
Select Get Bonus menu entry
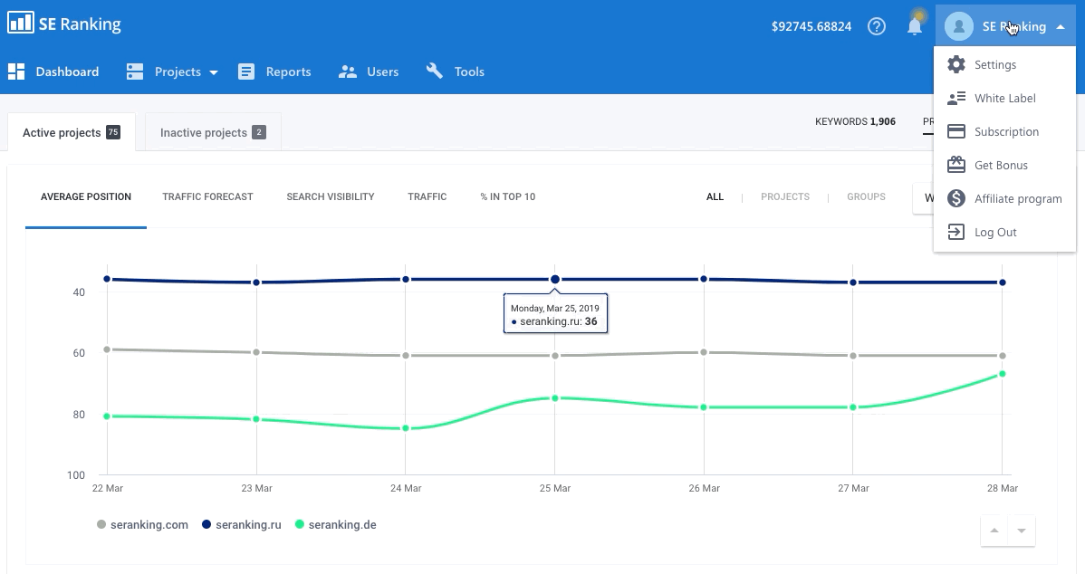click(x=1004, y=165)
